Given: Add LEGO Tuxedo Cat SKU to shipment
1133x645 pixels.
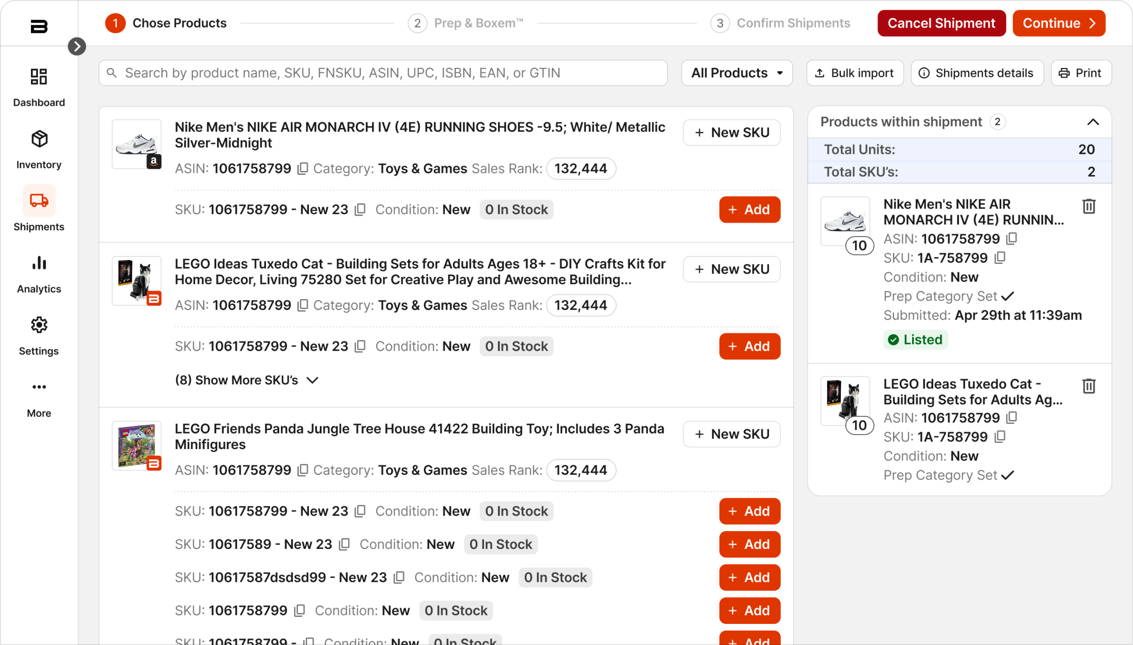Looking at the screenshot, I should tap(749, 346).
